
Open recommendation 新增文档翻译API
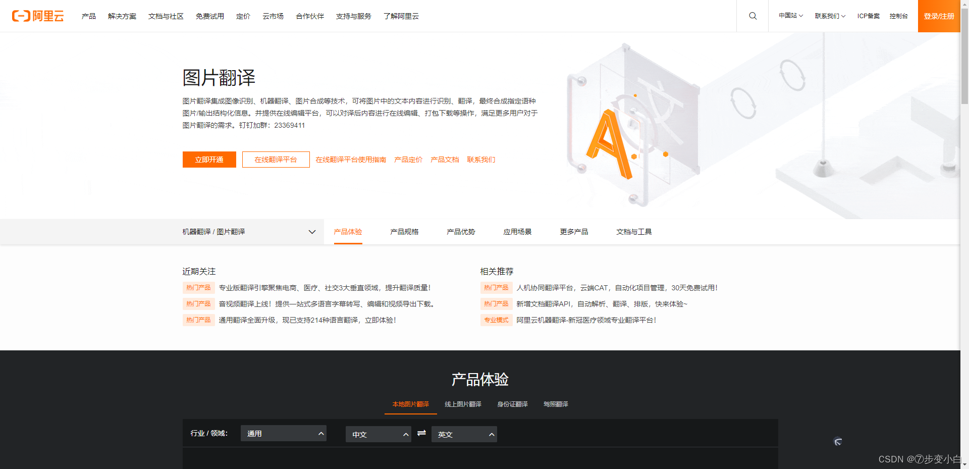coord(602,304)
